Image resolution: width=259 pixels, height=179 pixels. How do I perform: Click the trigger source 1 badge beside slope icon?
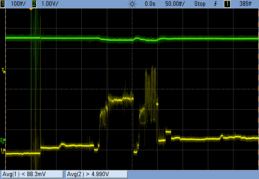[x=227, y=4]
